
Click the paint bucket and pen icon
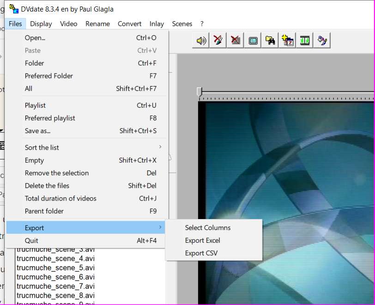(x=322, y=41)
